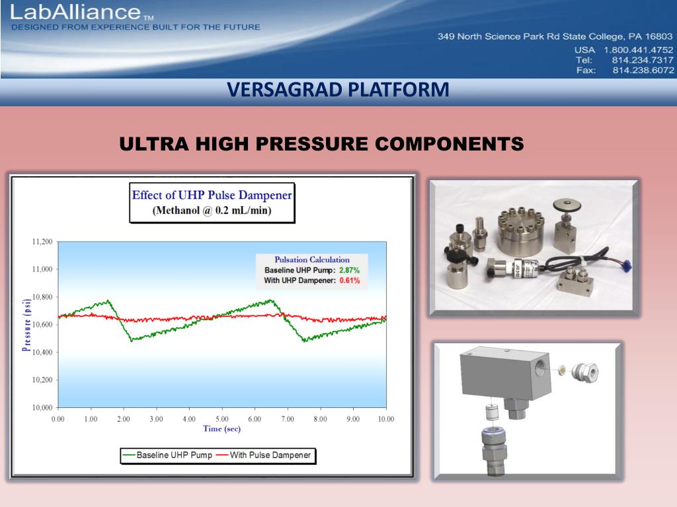This screenshot has width=677, height=507.
Task: Click the x-axis value 8.00
Action: click(321, 419)
